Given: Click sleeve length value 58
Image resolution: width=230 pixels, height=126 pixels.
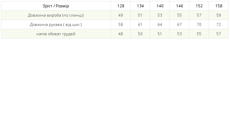Looking at the screenshot, I should coord(121,25).
